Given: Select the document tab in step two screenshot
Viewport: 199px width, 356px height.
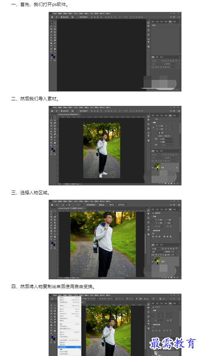Looking at the screenshot, I should tap(69, 114).
